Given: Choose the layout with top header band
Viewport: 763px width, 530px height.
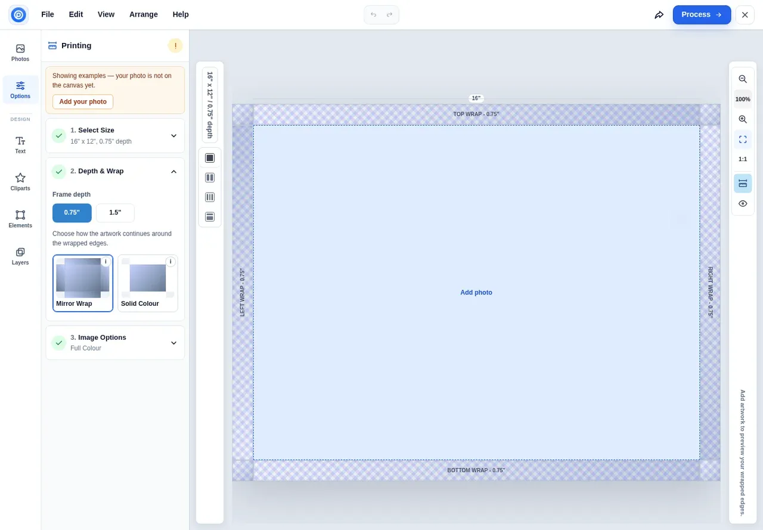Looking at the screenshot, I should 210,217.
